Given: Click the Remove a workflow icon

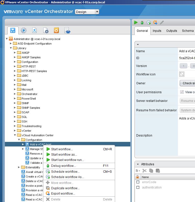Looking at the screenshot, I should click(x=27, y=153).
